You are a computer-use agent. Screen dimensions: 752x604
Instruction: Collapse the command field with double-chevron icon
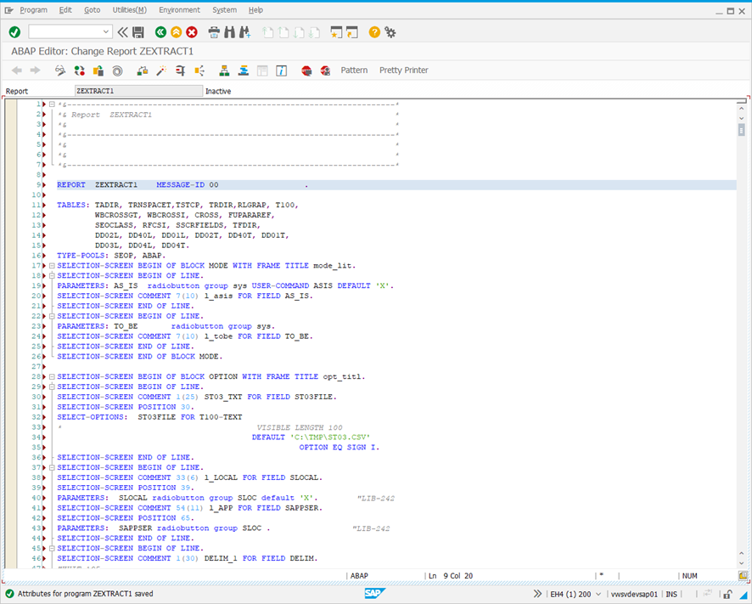click(123, 32)
